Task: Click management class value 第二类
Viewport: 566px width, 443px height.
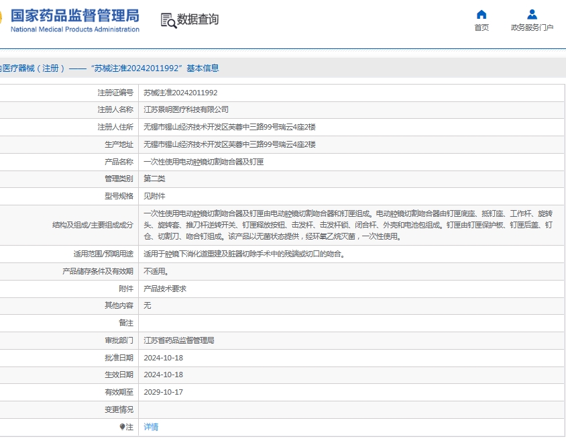Action: [x=154, y=179]
